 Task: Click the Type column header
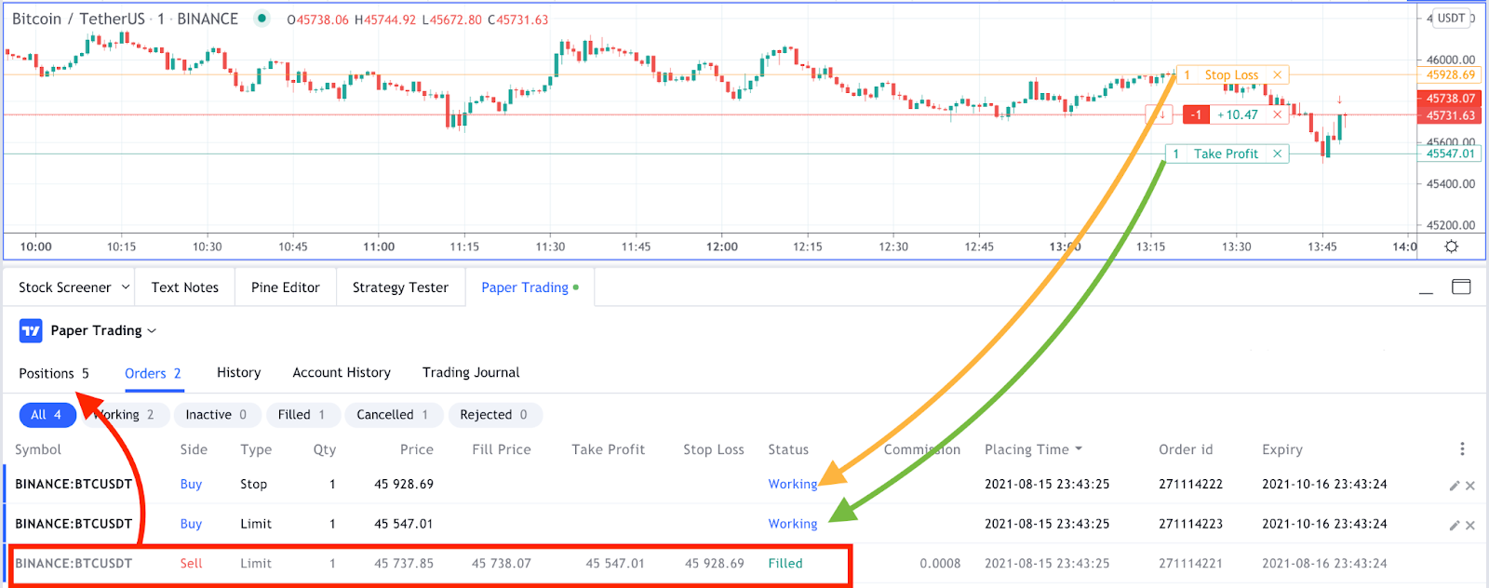256,449
